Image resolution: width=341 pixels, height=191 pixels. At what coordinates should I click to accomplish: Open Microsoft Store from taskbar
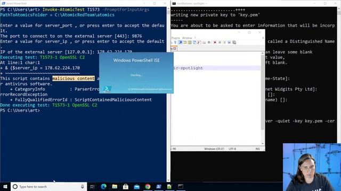126,187
